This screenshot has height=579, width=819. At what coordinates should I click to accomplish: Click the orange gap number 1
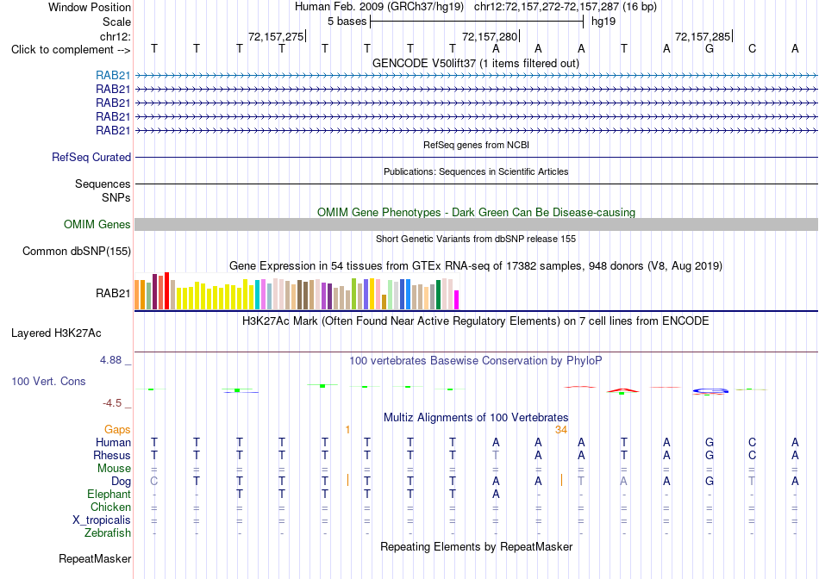point(347,430)
